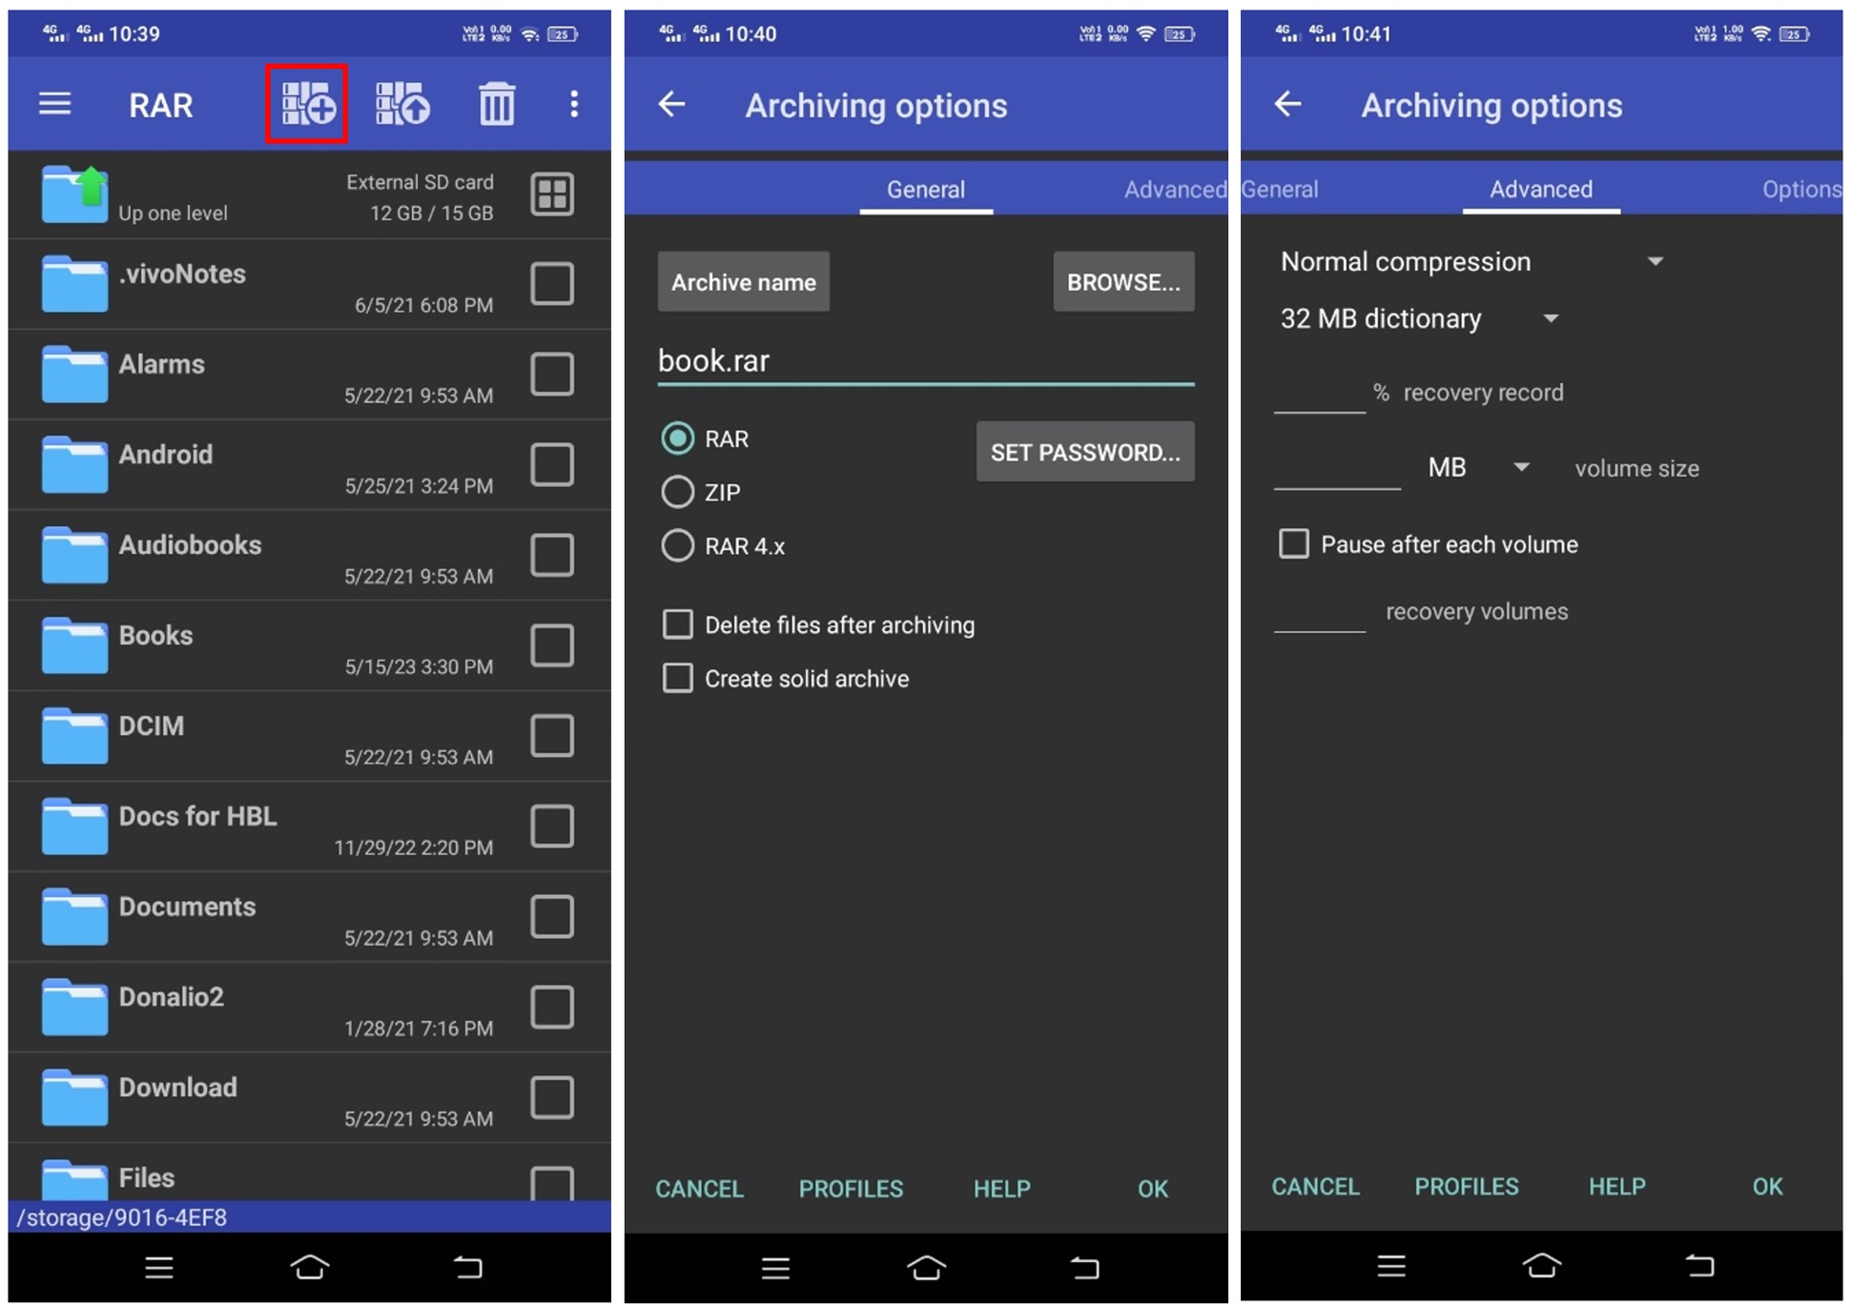This screenshot has width=1852, height=1307.
Task: Tap recent apps button on 10:41 screen
Action: (x=1391, y=1266)
